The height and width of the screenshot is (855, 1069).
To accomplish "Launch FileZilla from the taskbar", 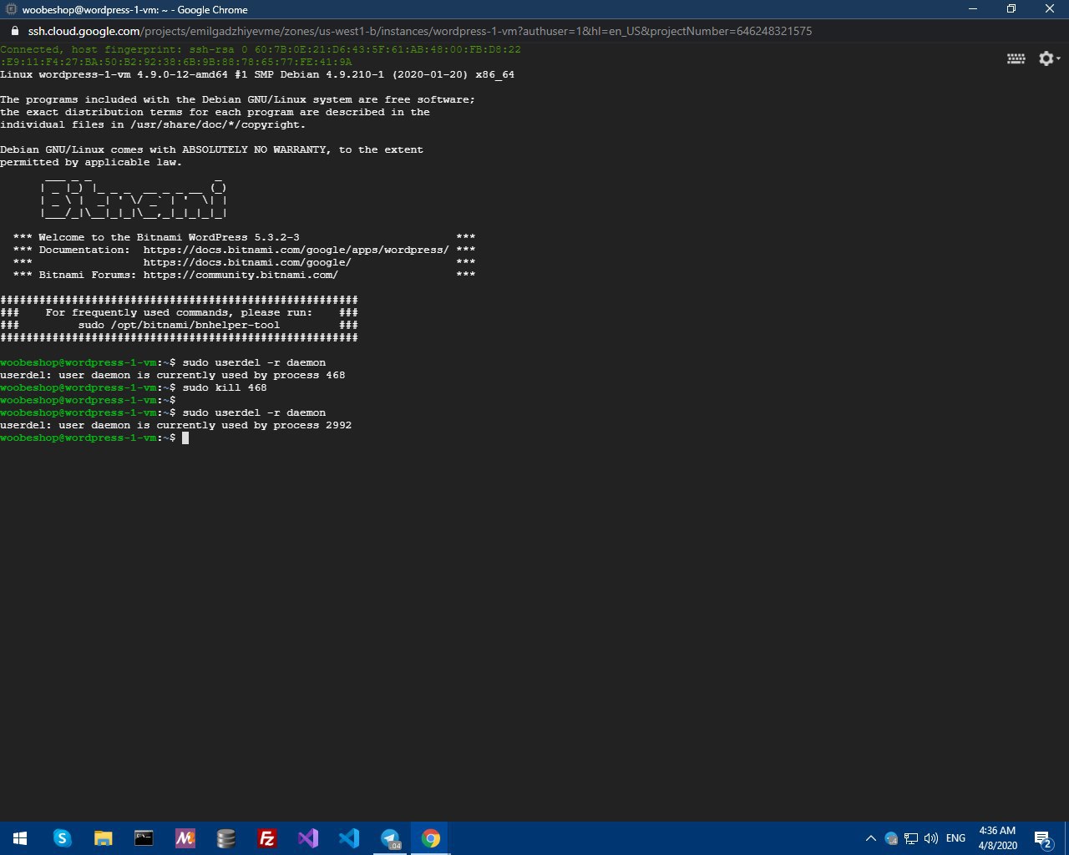I will point(267,838).
